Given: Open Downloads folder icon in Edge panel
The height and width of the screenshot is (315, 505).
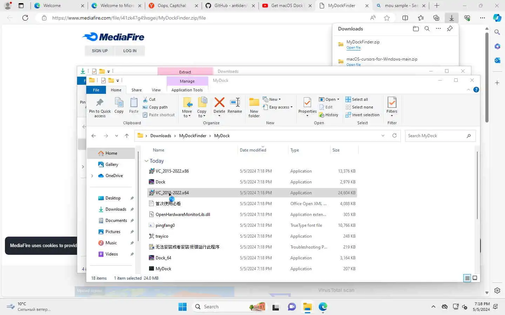Looking at the screenshot, I should click(416, 29).
